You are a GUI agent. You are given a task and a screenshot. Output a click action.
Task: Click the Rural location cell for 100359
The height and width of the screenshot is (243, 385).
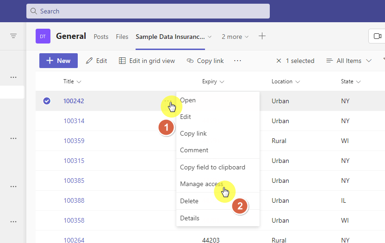[279, 141]
